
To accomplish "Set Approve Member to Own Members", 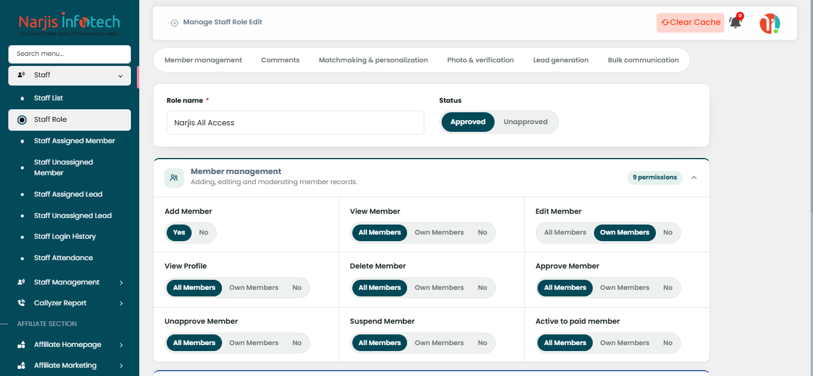I will pos(624,287).
